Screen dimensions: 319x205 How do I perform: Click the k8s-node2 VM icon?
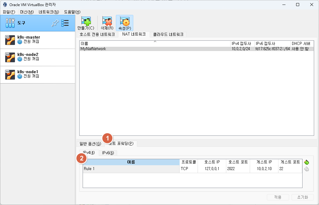point(10,57)
